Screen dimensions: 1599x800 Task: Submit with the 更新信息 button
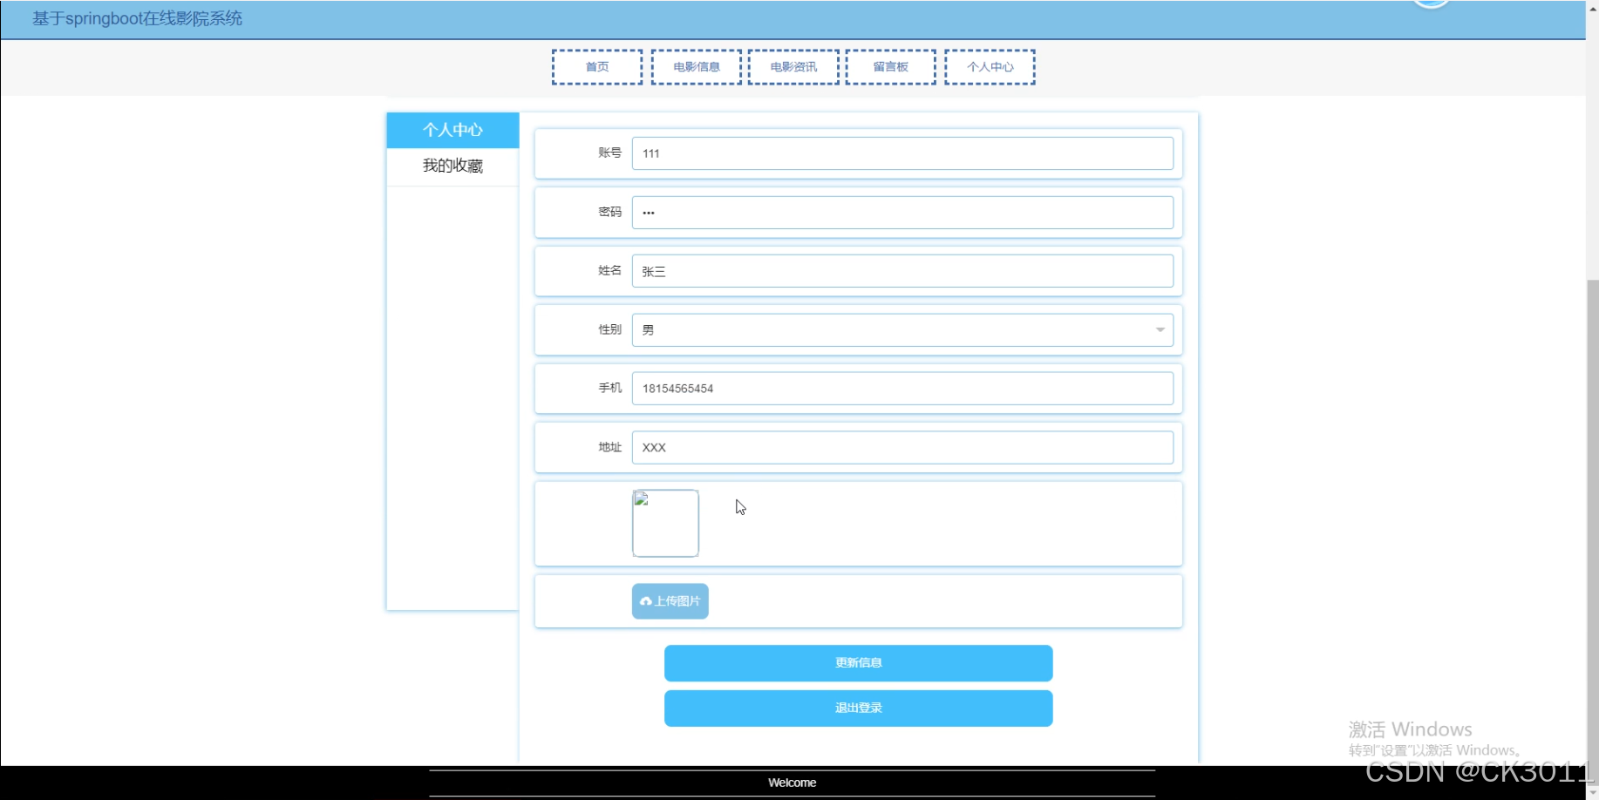[858, 663]
